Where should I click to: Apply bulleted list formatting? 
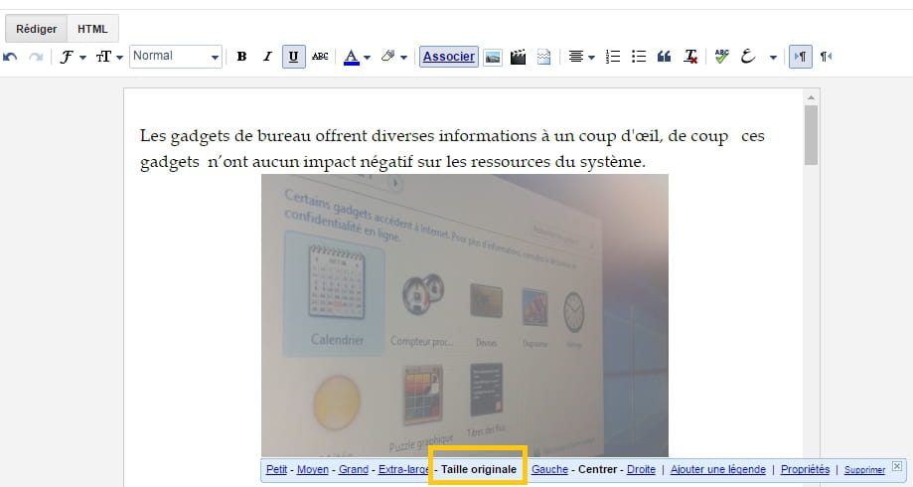pos(639,57)
